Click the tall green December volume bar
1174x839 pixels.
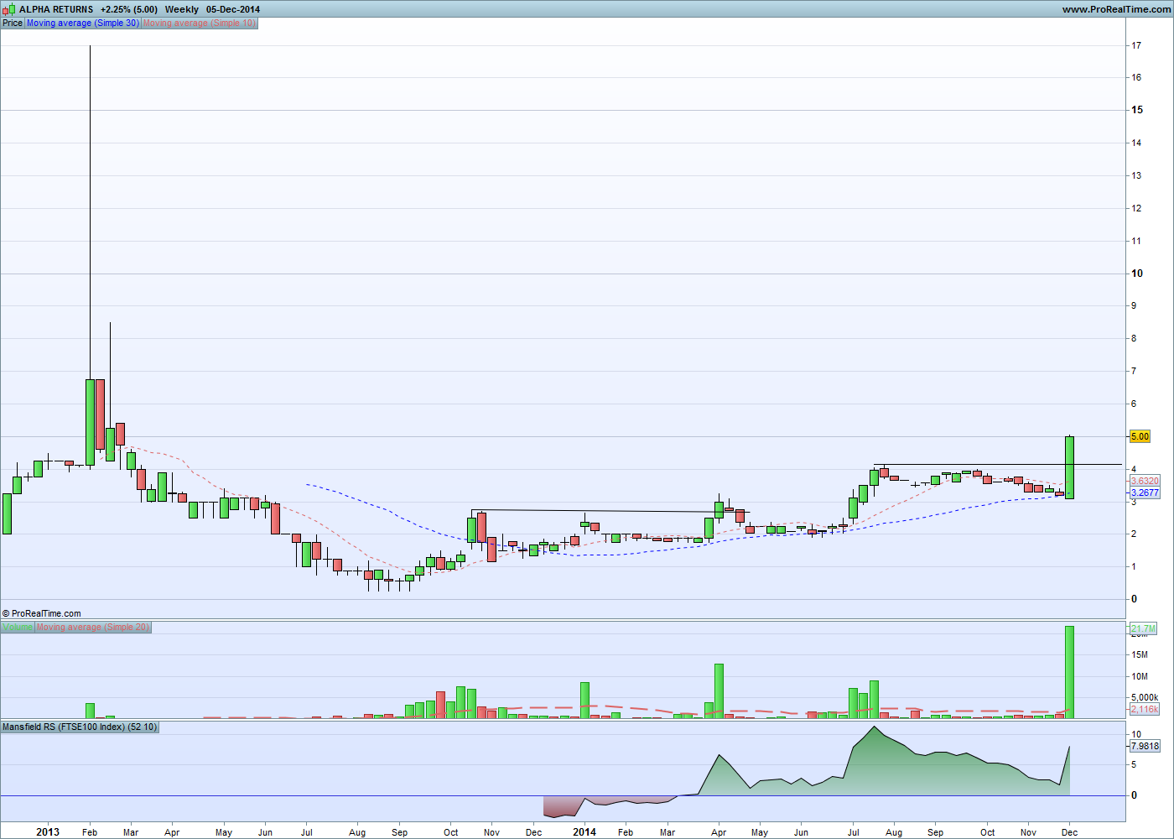coord(1069,671)
